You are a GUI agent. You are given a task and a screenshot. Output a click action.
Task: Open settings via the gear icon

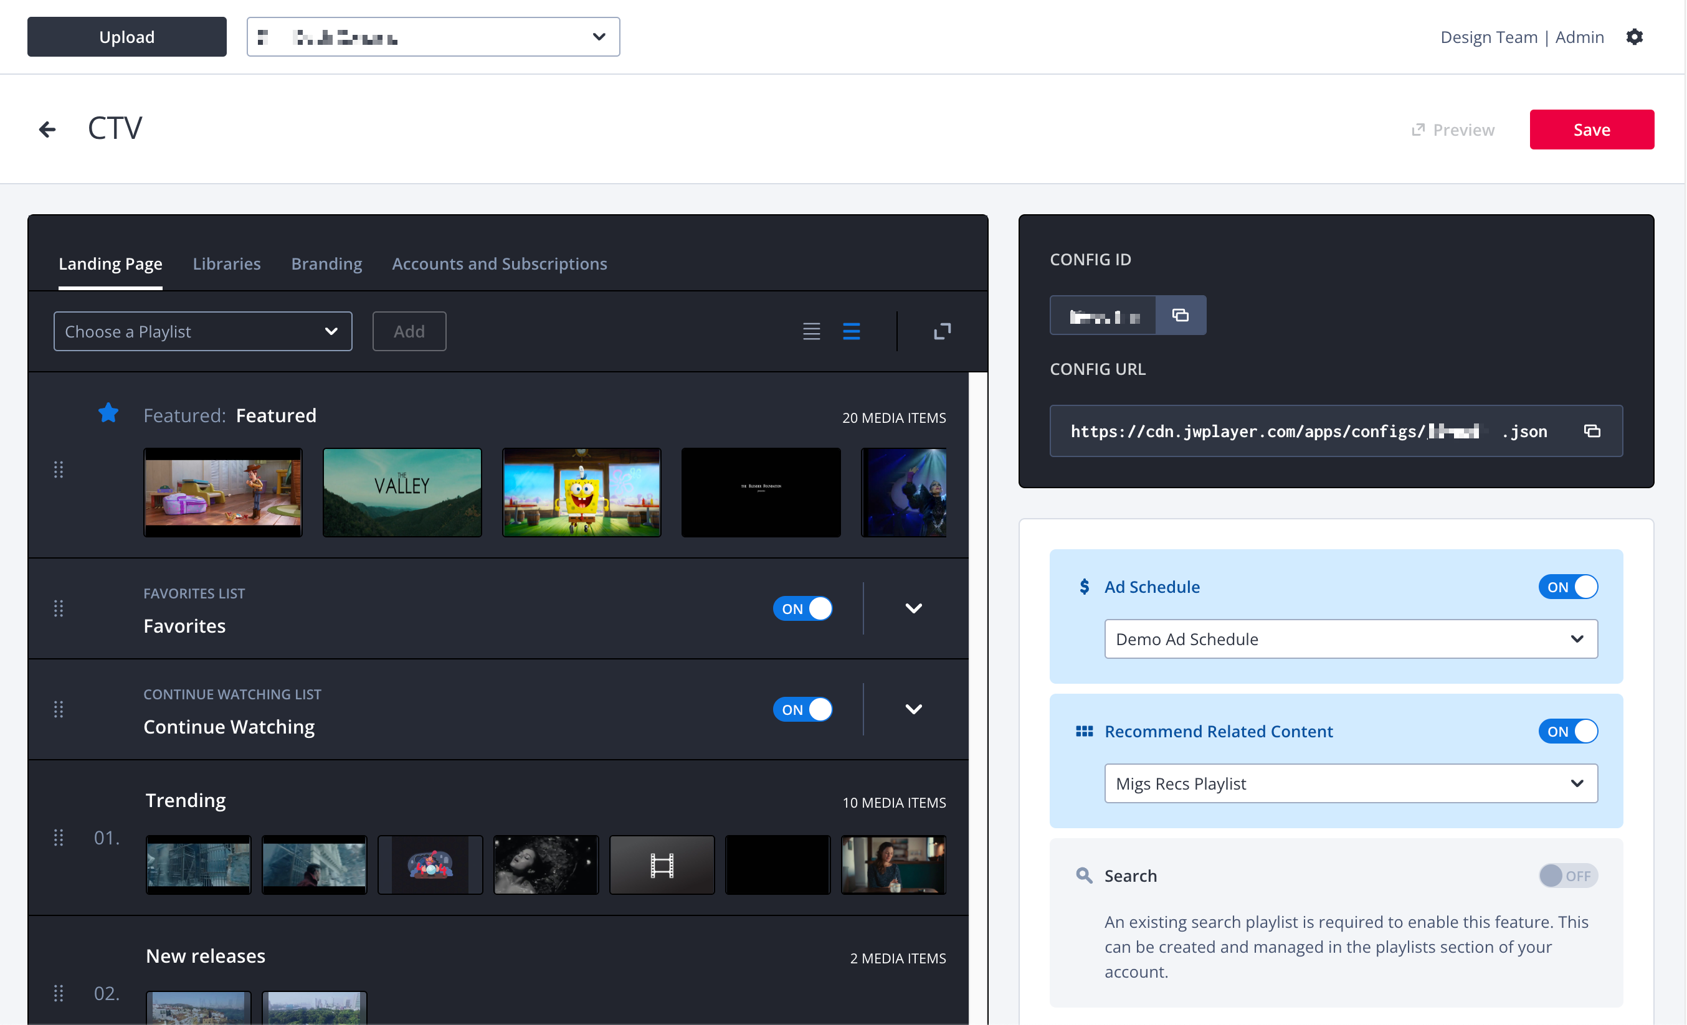click(x=1634, y=37)
